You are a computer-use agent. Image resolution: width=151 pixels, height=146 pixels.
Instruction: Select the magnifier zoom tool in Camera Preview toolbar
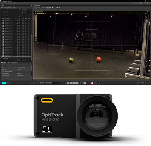coord(37,8)
